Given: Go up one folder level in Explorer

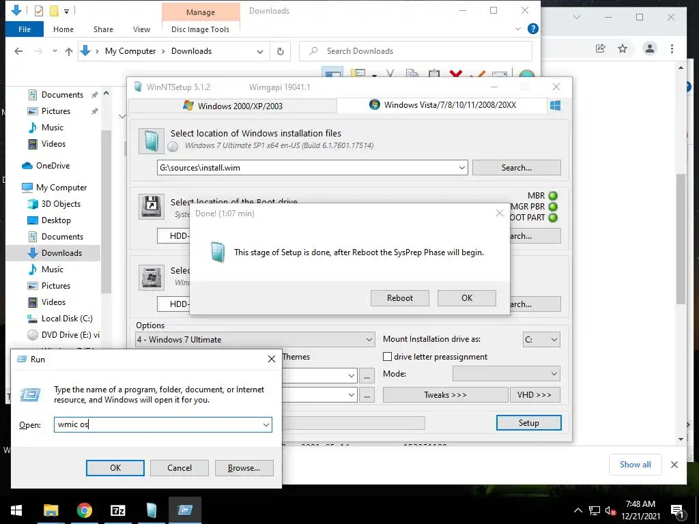Looking at the screenshot, I should (x=69, y=51).
